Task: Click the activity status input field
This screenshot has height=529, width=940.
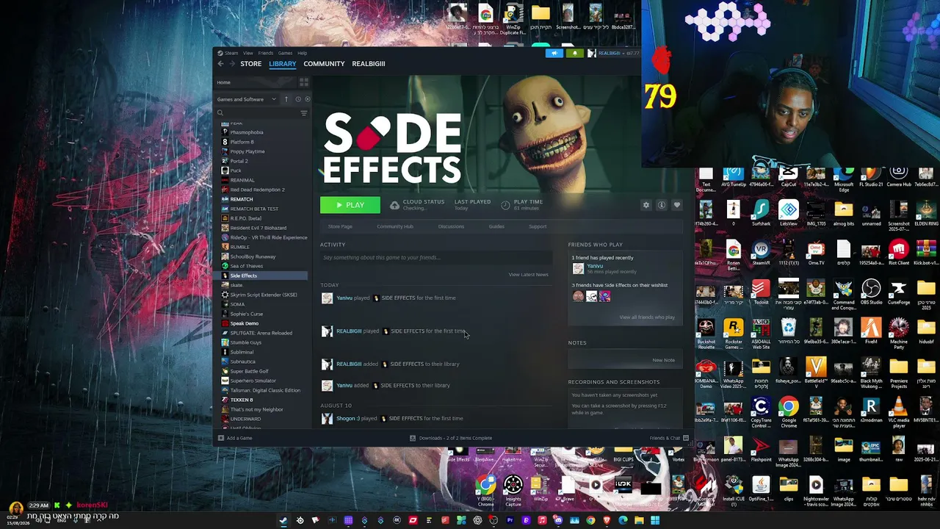Action: [x=436, y=257]
